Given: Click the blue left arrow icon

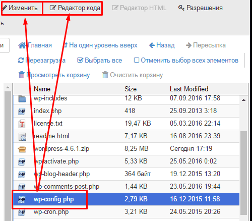Looking at the screenshot, I should [x=152, y=45].
